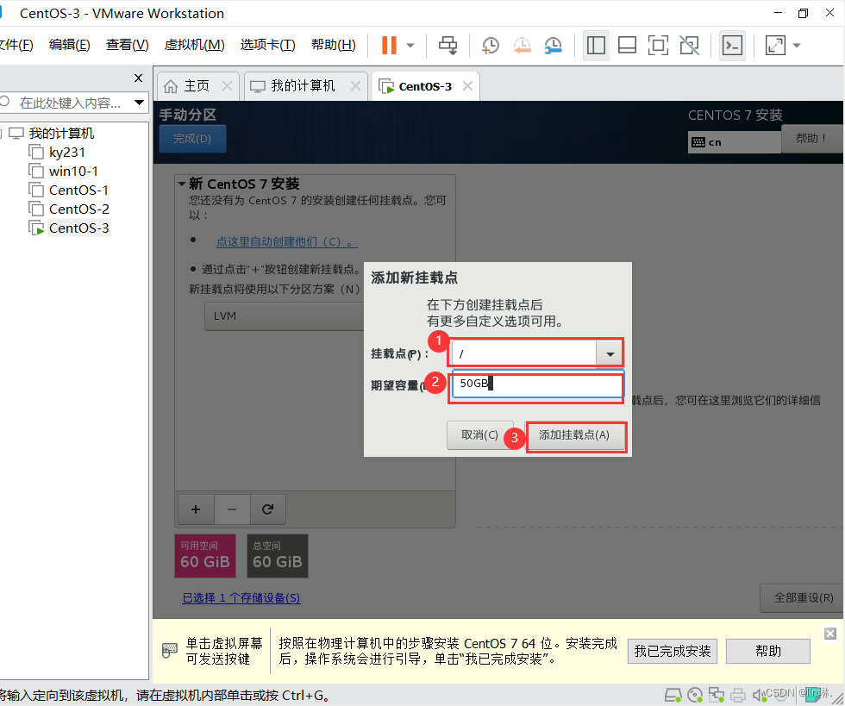Click the cn keyboard layout indicator
The image size is (845, 706).
[x=734, y=142]
